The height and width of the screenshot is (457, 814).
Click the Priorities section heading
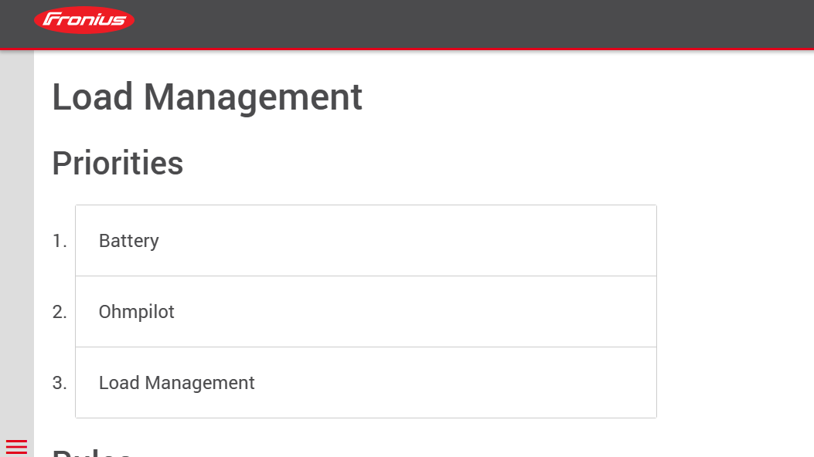pos(118,163)
